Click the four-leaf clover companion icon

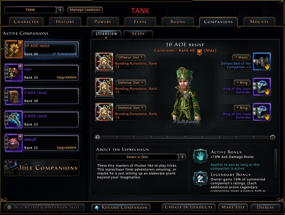tap(13, 49)
